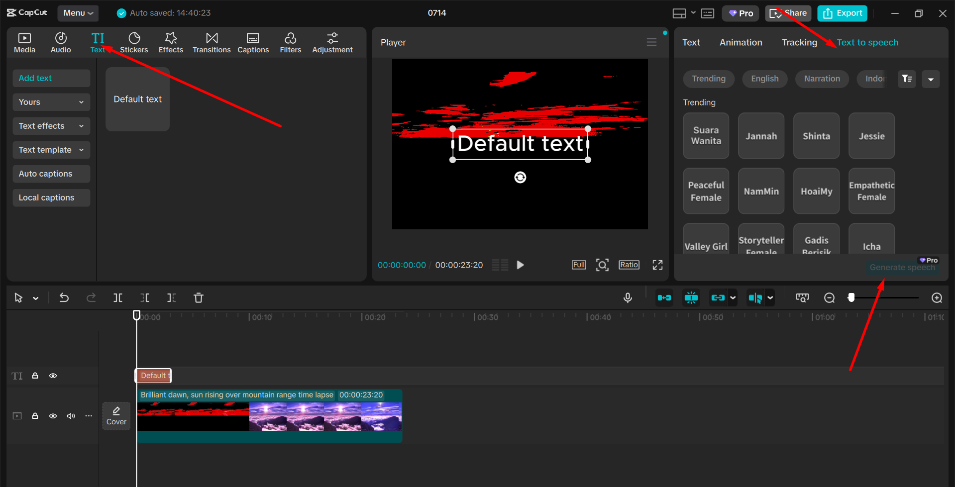The height and width of the screenshot is (487, 955).
Task: Open the Audio panel
Action: tap(61, 43)
